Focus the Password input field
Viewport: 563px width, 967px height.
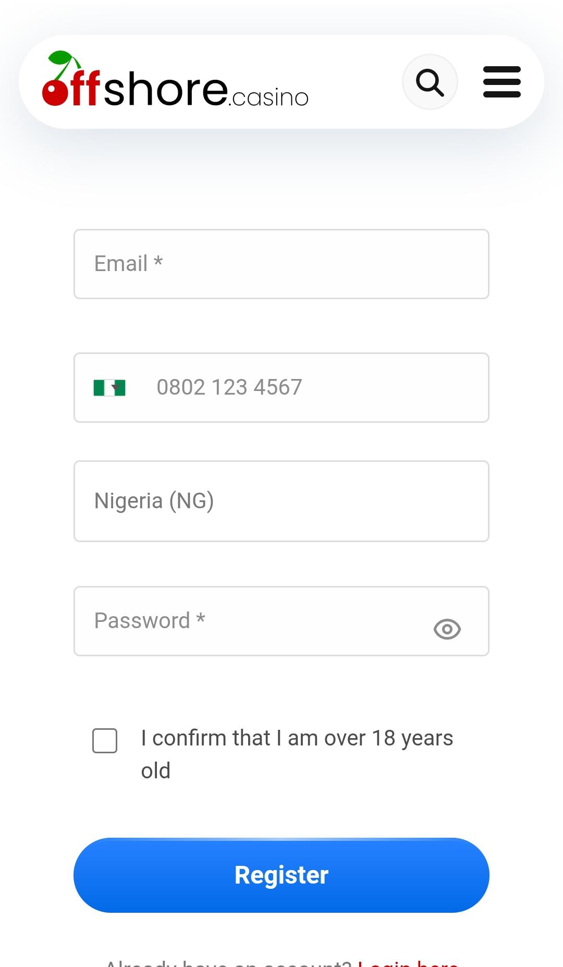(x=281, y=621)
